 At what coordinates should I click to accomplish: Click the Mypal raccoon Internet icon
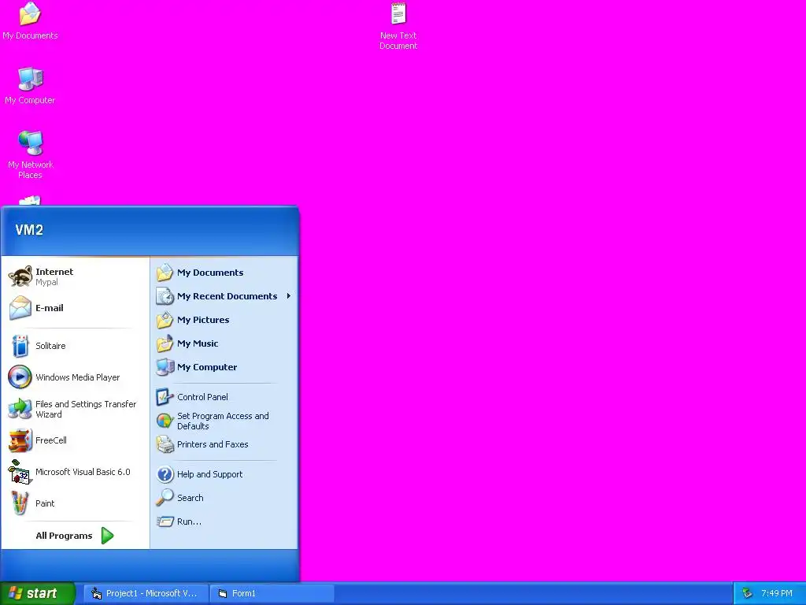pyautogui.click(x=20, y=277)
